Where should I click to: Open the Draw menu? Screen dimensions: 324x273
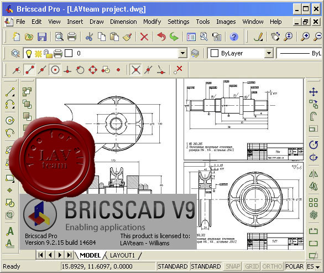[97, 22]
